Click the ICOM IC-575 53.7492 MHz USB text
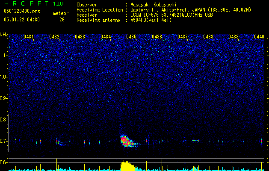Image resolution: width=269 pixels, height=171 pixels. pyautogui.click(x=171, y=15)
